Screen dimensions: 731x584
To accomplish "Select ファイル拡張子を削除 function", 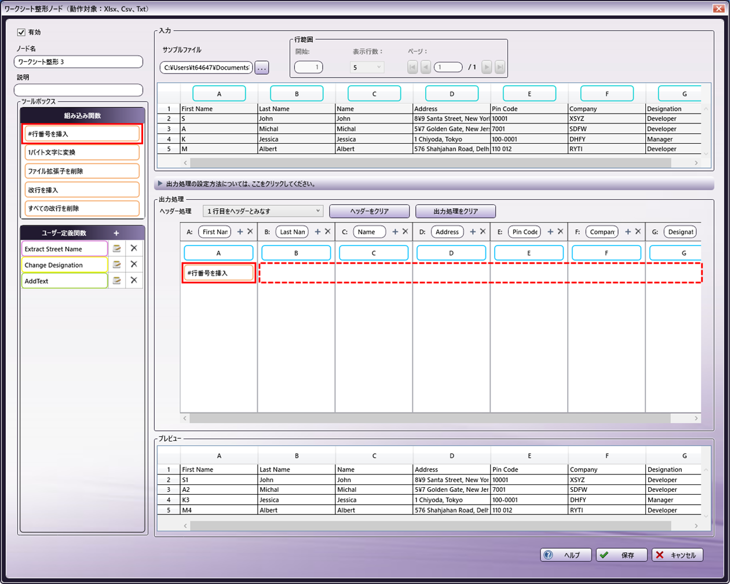I will (x=82, y=171).
